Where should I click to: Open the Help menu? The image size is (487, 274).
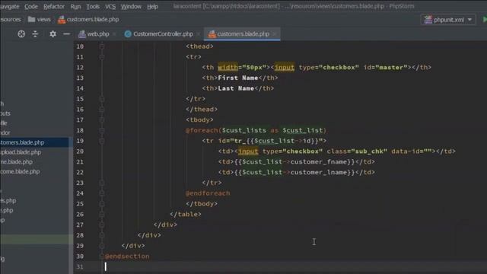[152, 6]
